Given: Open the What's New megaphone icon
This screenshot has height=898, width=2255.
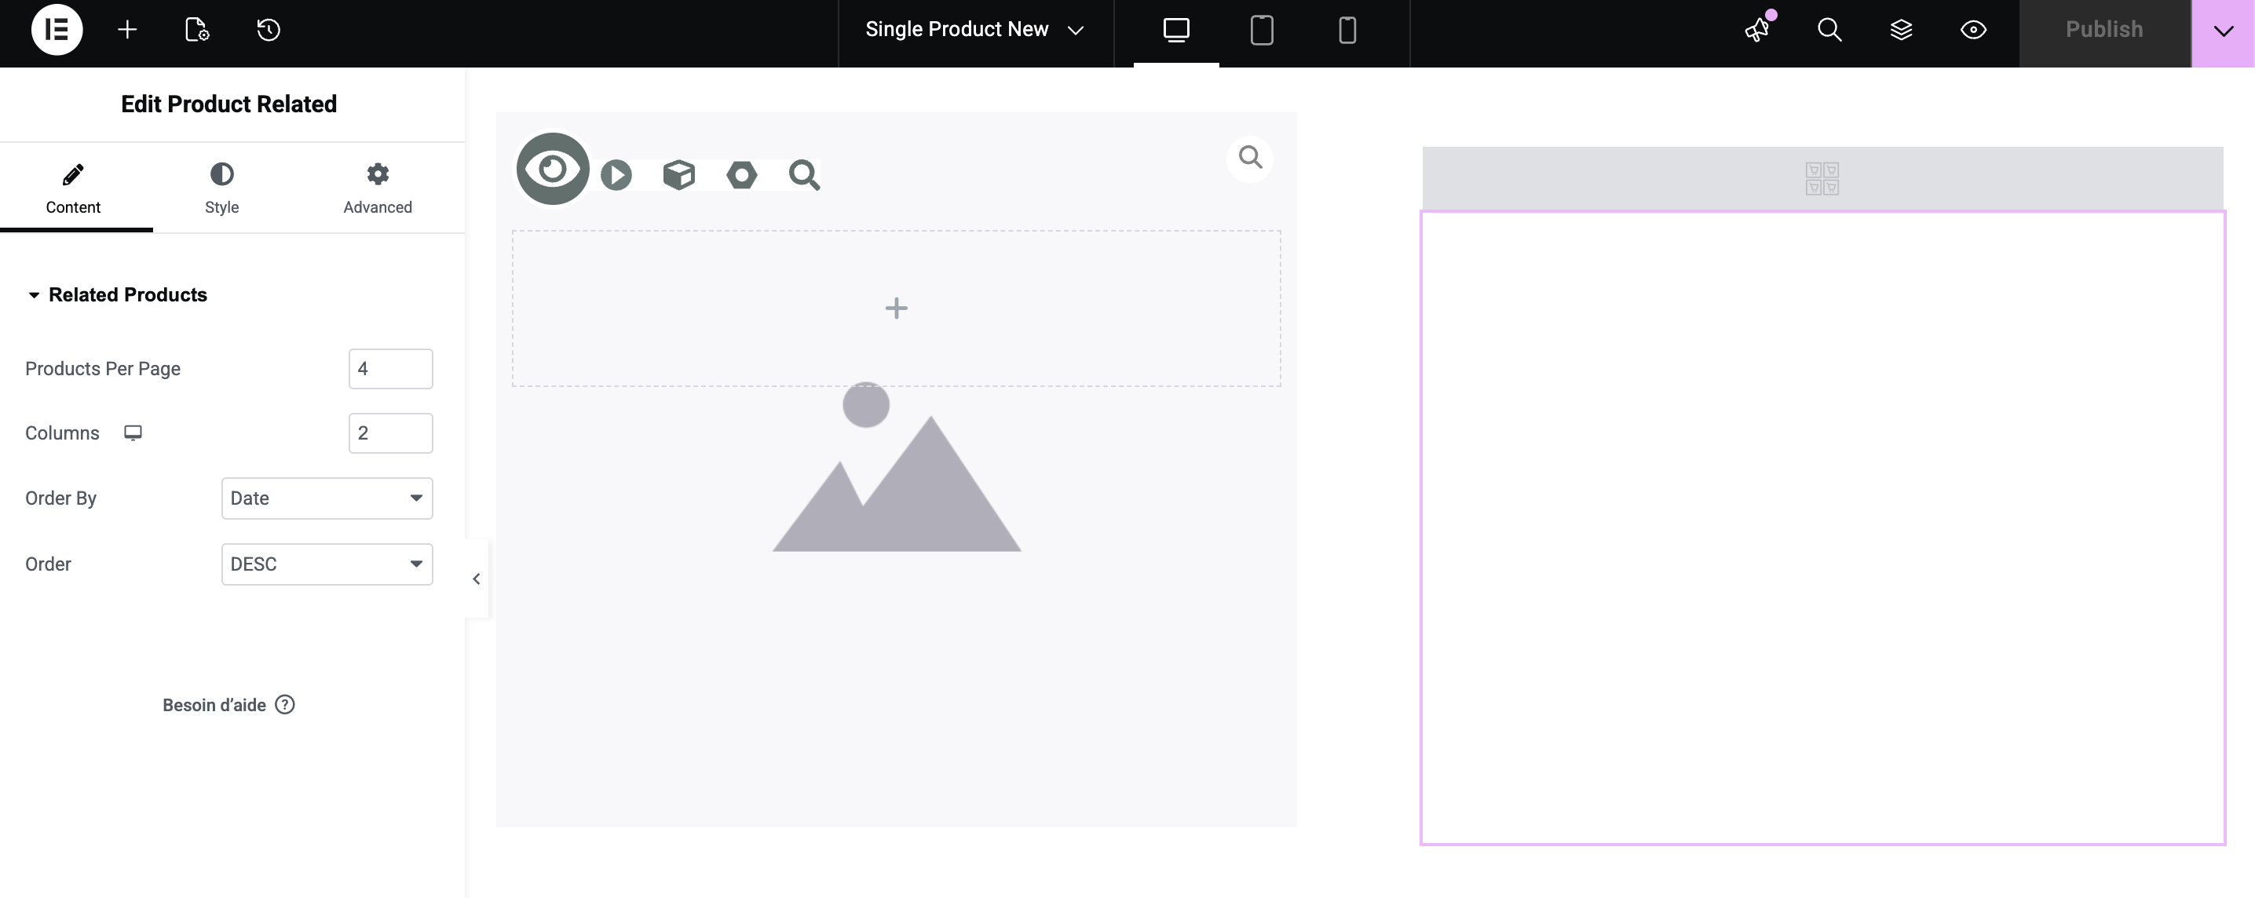Looking at the screenshot, I should coord(1757,30).
